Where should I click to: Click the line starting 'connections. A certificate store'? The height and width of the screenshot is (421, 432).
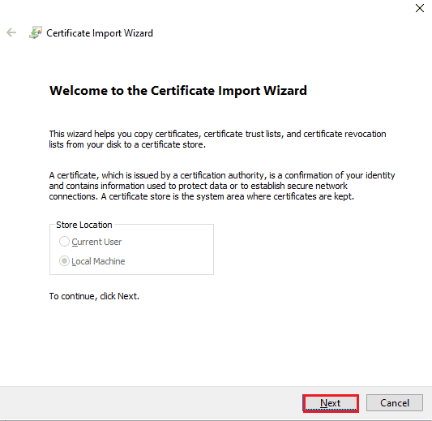click(x=201, y=196)
